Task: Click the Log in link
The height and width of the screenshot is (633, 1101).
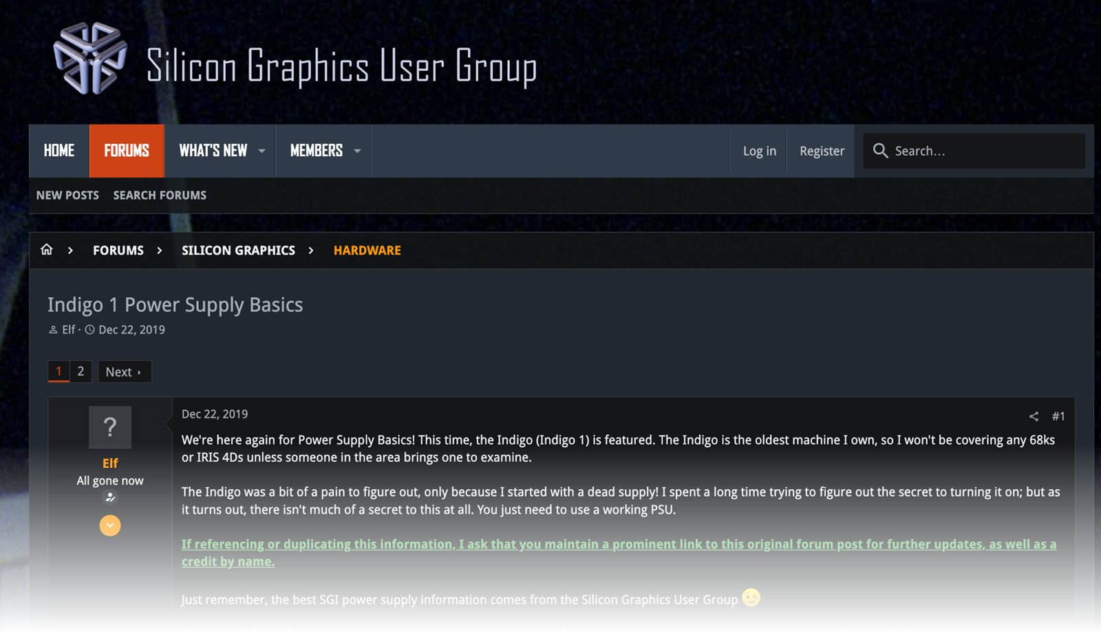Action: (760, 151)
